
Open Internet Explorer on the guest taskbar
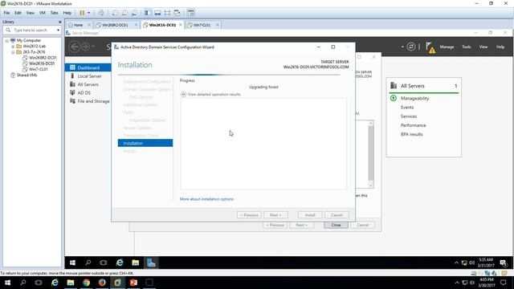pos(120,263)
